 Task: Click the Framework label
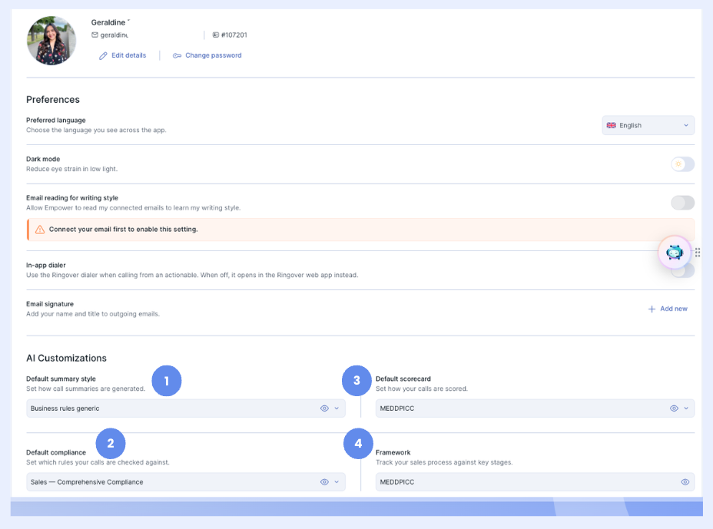coord(393,453)
